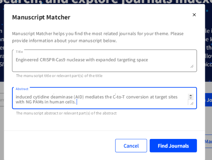
Task: Click the small Abstract field label
Action: (x=22, y=89)
